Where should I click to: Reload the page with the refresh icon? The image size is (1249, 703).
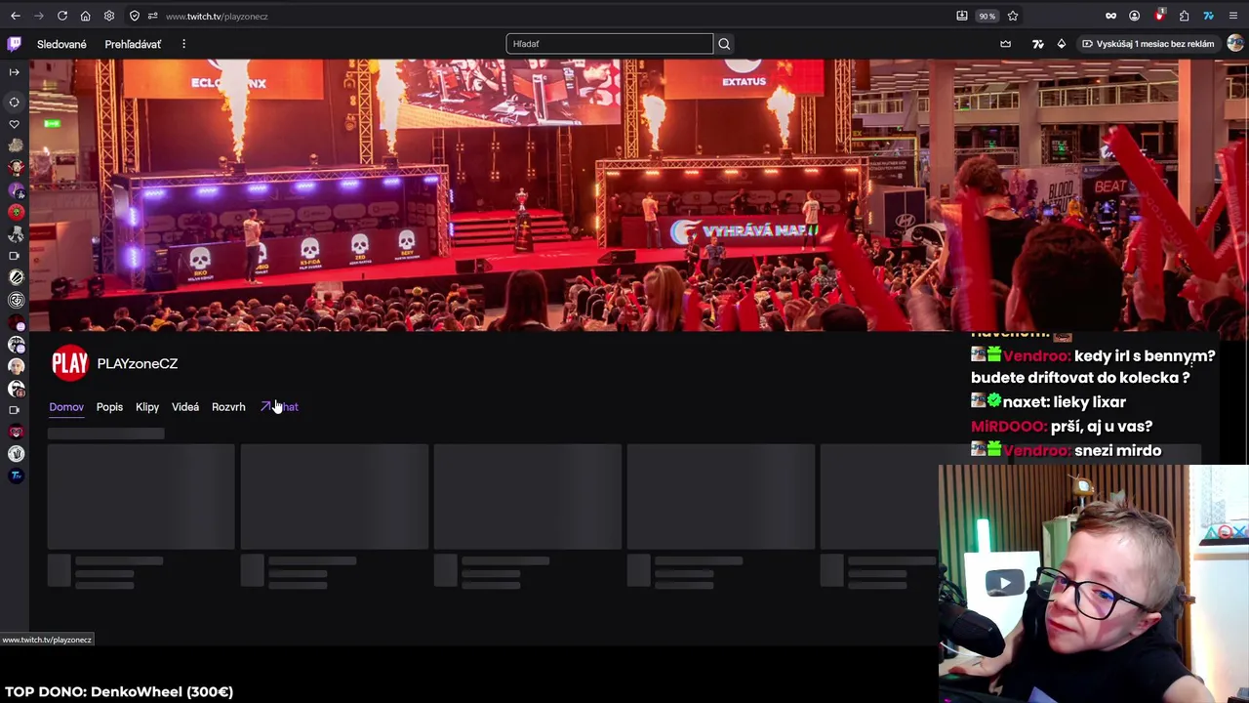(x=61, y=16)
